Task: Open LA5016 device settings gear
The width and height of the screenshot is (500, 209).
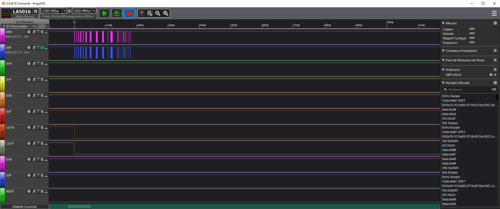Action: tap(36, 11)
